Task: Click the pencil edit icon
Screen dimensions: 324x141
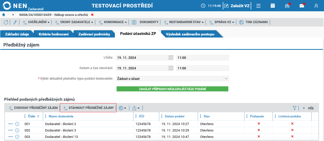Action: click(x=15, y=22)
